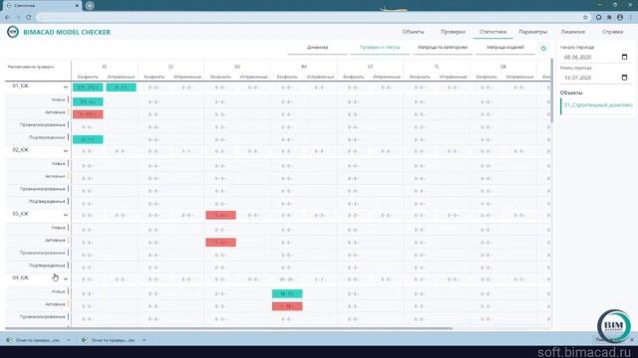Click red Активные cell under the 03_ group
Screen dimensions: 638x358
click(221, 243)
